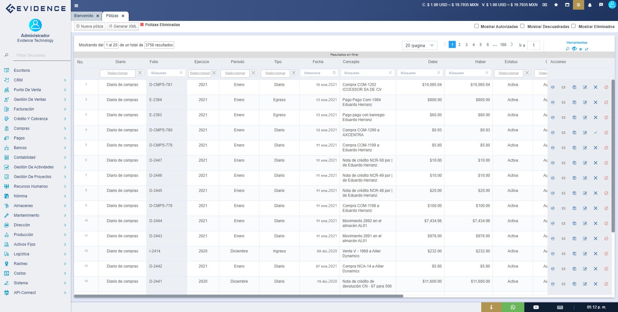Open the notifications bell icon
Screen dimensions: 618x312
[x=590, y=5]
